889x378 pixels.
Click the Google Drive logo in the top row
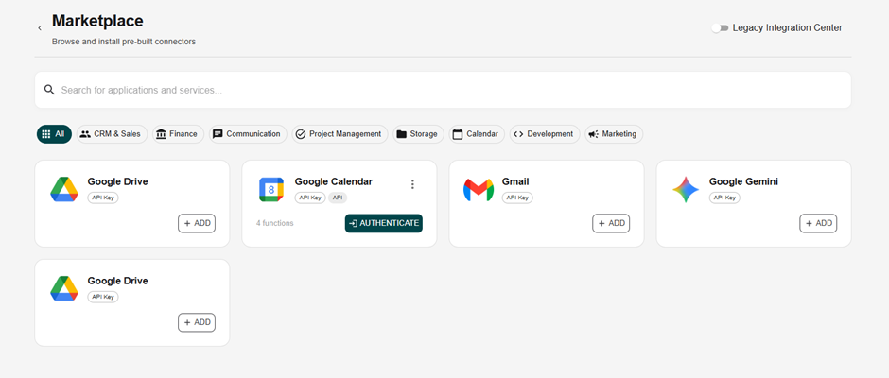click(64, 189)
